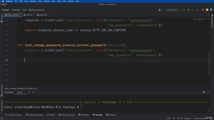The width and height of the screenshot is (214, 120).
Task: Open Search Everywhere magnifier icon
Action: click(x=203, y=10)
